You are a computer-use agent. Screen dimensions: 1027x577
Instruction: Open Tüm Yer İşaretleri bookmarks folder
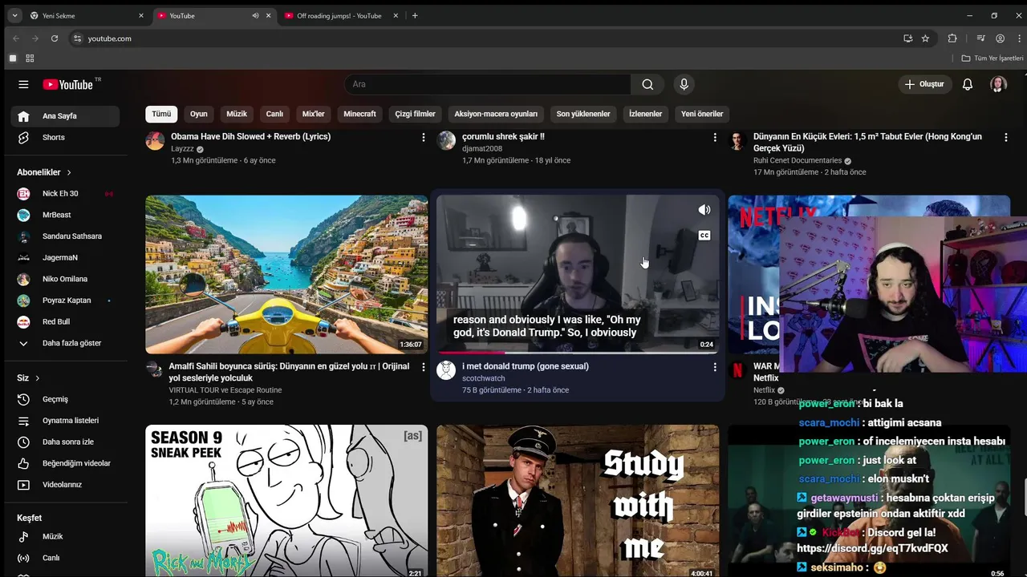992,59
